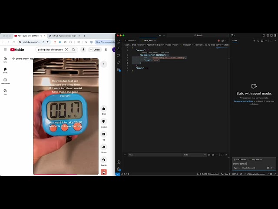
Task: Dislike the YouTube short
Action: click(104, 121)
